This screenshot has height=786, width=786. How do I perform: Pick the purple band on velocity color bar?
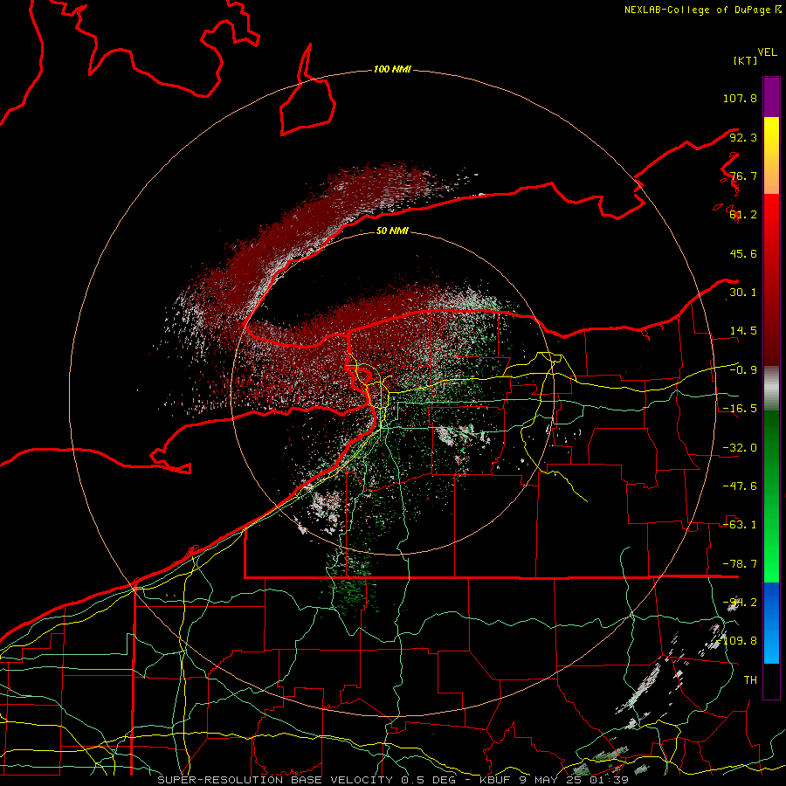771,97
